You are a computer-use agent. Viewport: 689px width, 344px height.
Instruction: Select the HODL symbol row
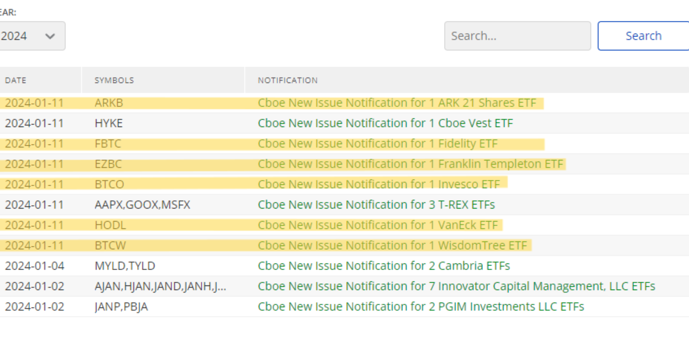(x=110, y=225)
